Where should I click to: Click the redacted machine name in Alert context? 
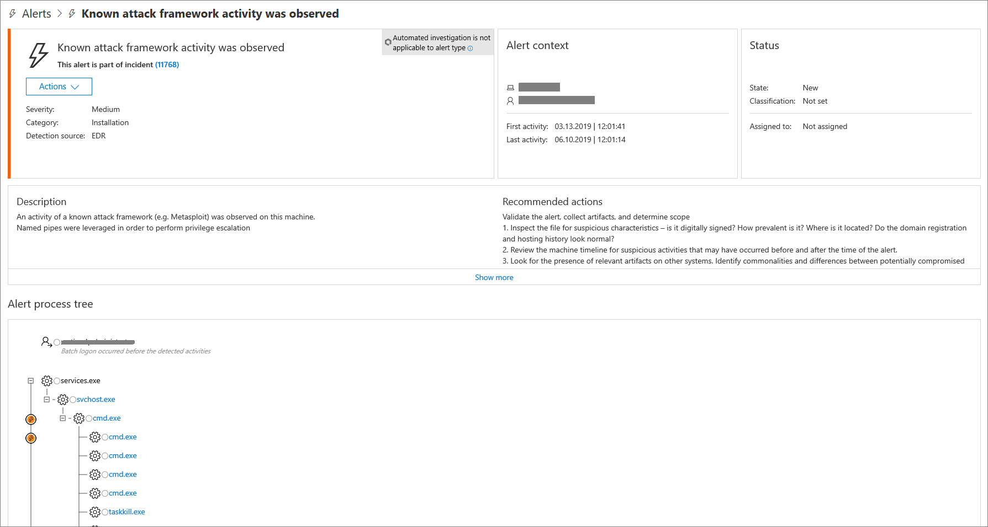tap(539, 87)
